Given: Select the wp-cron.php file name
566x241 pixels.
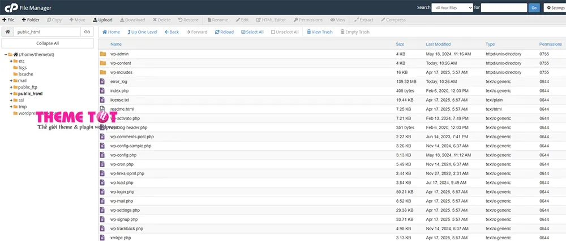Looking at the screenshot, I should coord(122,164).
